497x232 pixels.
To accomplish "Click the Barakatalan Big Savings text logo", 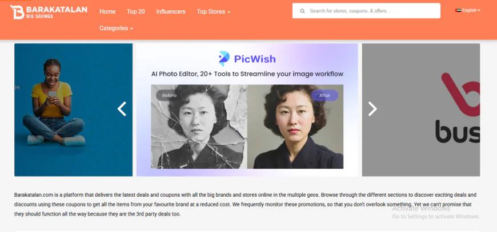I will [x=57, y=12].
